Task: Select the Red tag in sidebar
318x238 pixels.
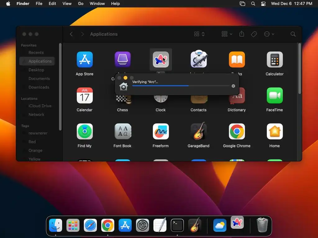Action: [37, 142]
